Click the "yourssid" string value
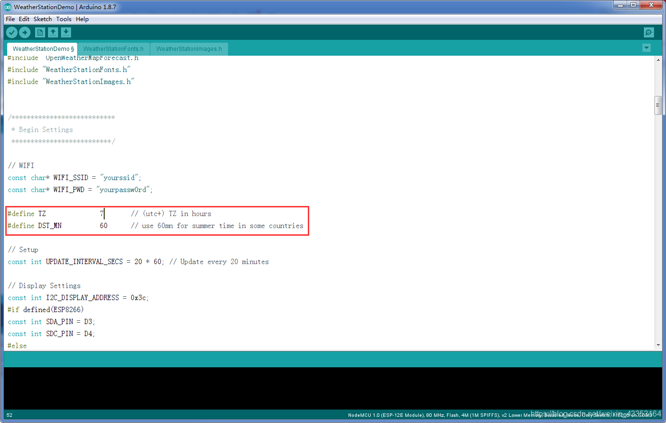The height and width of the screenshot is (423, 666). click(119, 178)
